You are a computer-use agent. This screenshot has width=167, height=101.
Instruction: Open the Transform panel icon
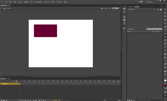(x=124, y=23)
